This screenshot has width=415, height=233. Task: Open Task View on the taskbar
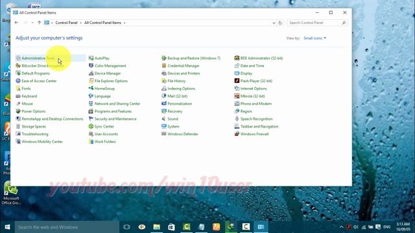coord(127,227)
